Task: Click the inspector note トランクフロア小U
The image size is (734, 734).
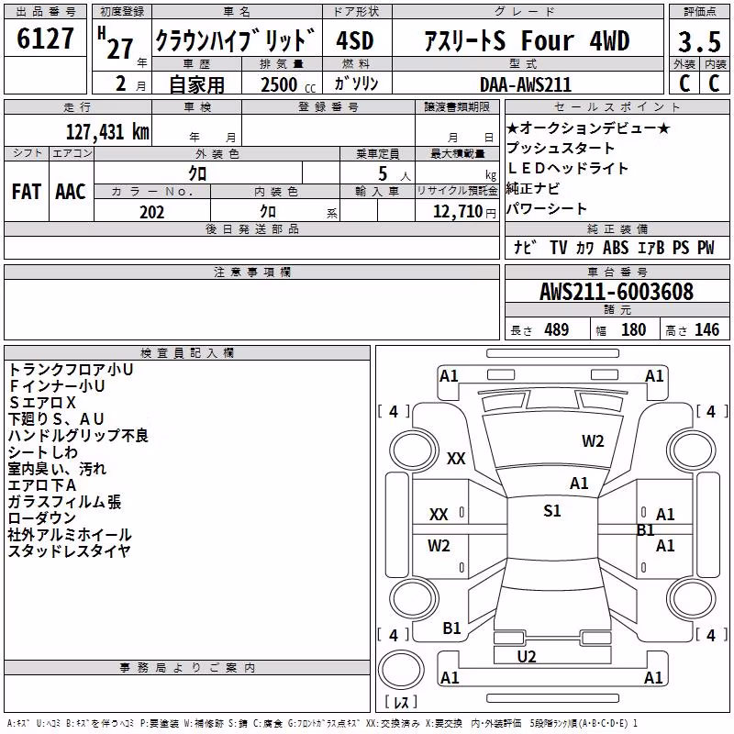Action: pos(71,370)
